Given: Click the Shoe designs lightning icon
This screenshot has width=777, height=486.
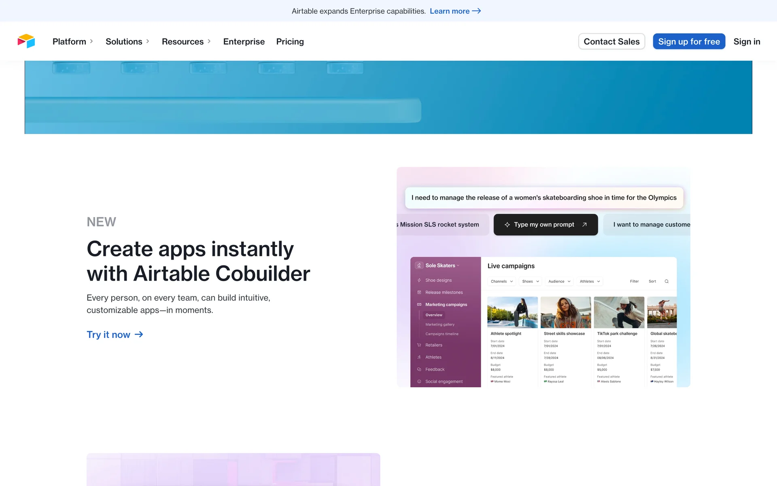Looking at the screenshot, I should pos(419,280).
